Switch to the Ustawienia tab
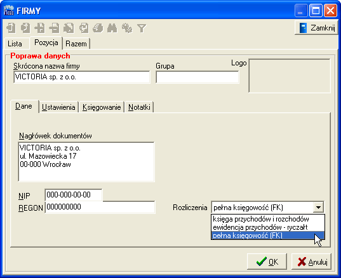The height and width of the screenshot is (278, 341). 58,107
